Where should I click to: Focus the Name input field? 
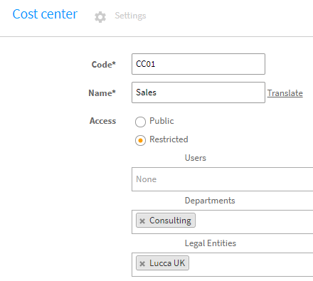(198, 92)
